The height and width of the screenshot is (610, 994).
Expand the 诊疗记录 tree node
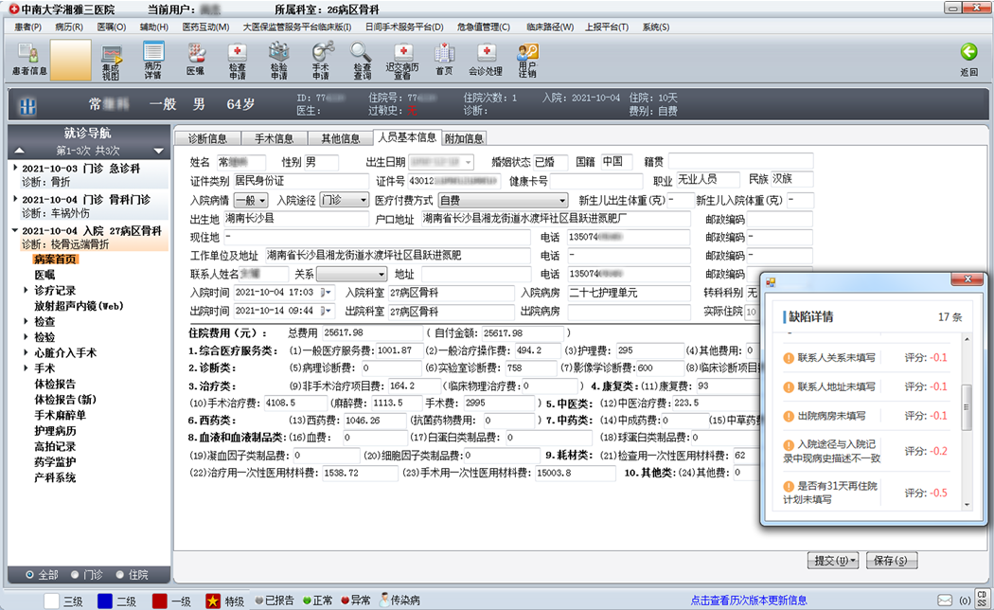pyautogui.click(x=27, y=291)
